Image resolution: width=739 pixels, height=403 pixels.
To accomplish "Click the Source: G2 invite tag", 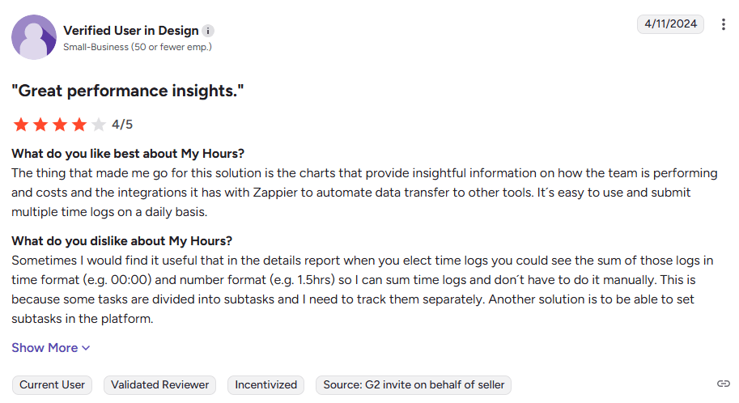I will pyautogui.click(x=414, y=385).
